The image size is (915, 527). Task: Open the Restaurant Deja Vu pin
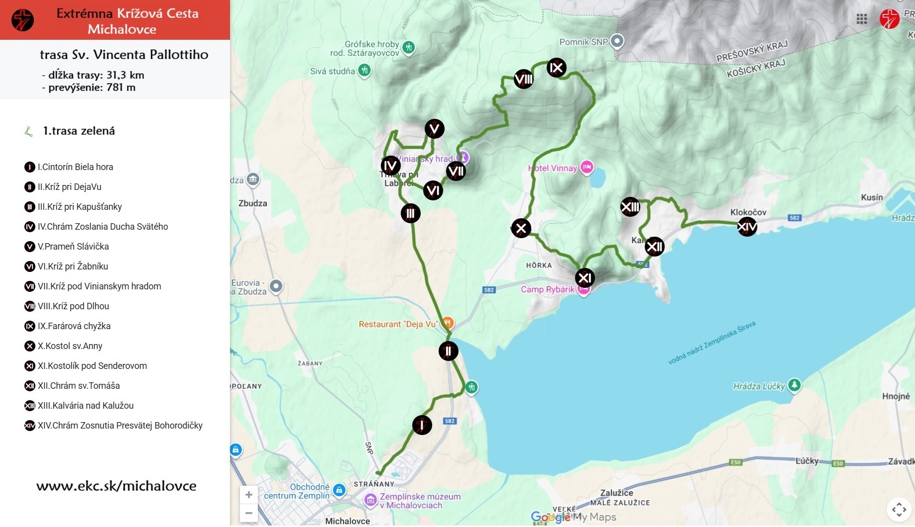click(448, 323)
